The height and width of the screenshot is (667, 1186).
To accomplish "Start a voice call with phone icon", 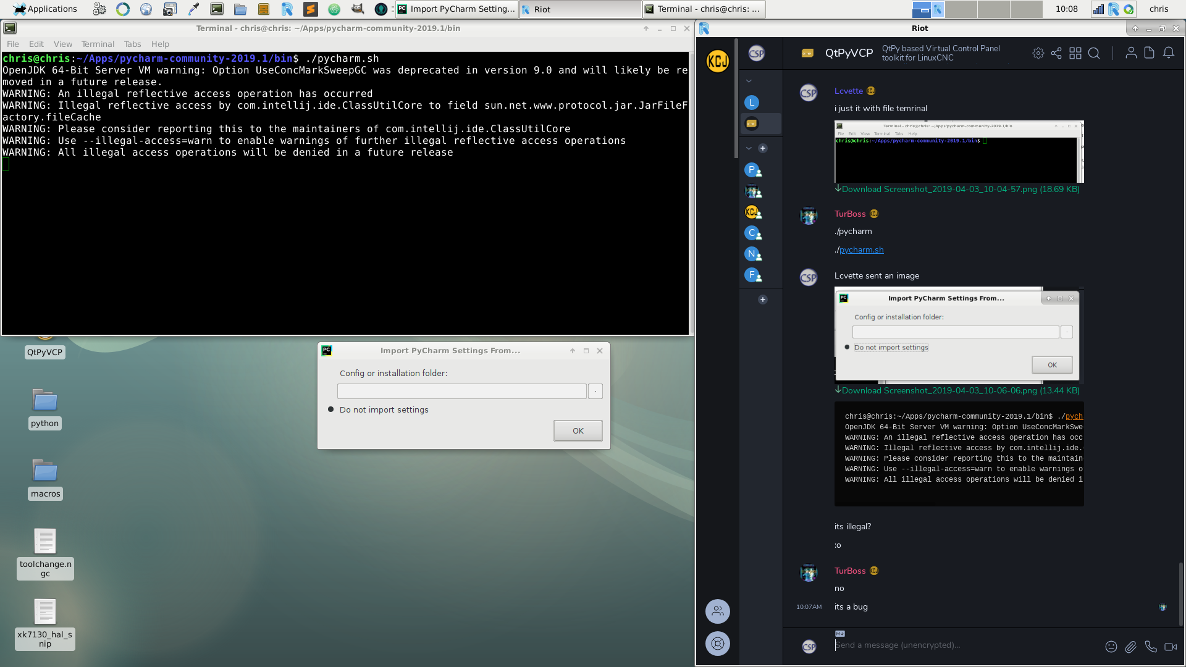I will pos(1151,647).
